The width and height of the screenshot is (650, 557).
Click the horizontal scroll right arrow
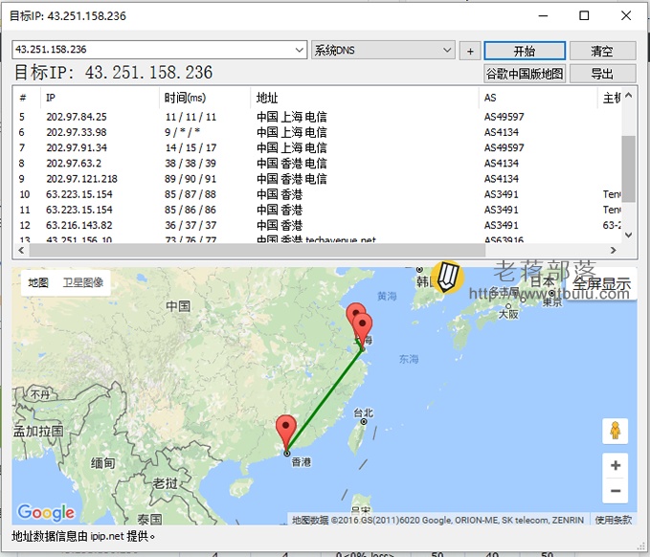pos(614,251)
